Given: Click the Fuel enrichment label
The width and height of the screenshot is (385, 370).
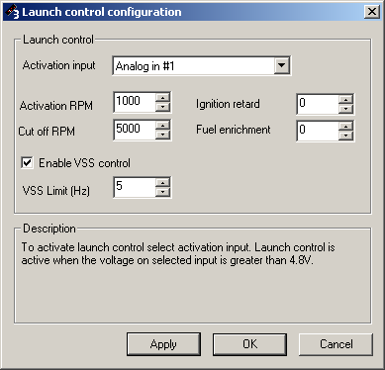Looking at the screenshot, I should [234, 130].
